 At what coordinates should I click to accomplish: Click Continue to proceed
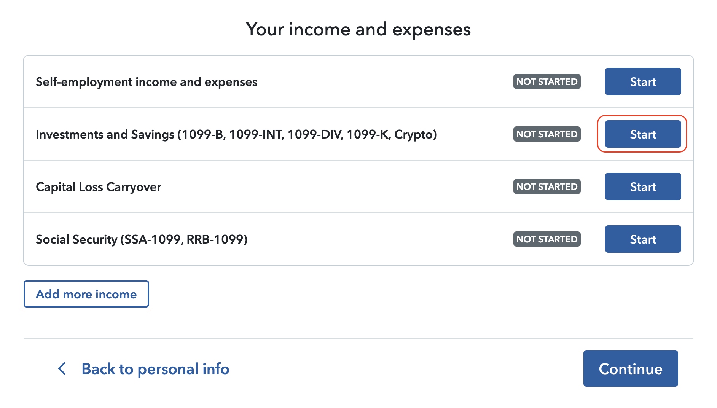click(630, 368)
